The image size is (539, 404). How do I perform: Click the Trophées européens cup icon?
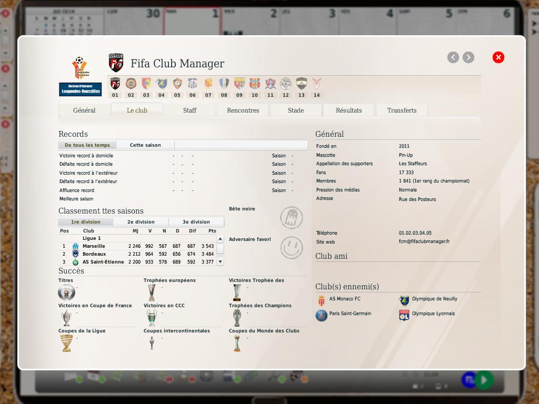pyautogui.click(x=152, y=293)
